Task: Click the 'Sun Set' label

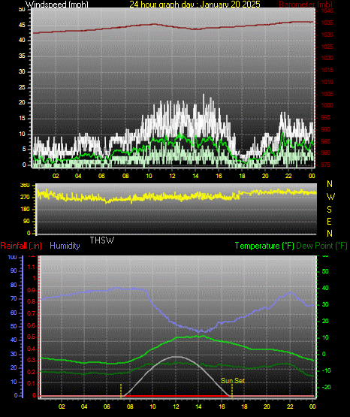Action: pos(233,381)
